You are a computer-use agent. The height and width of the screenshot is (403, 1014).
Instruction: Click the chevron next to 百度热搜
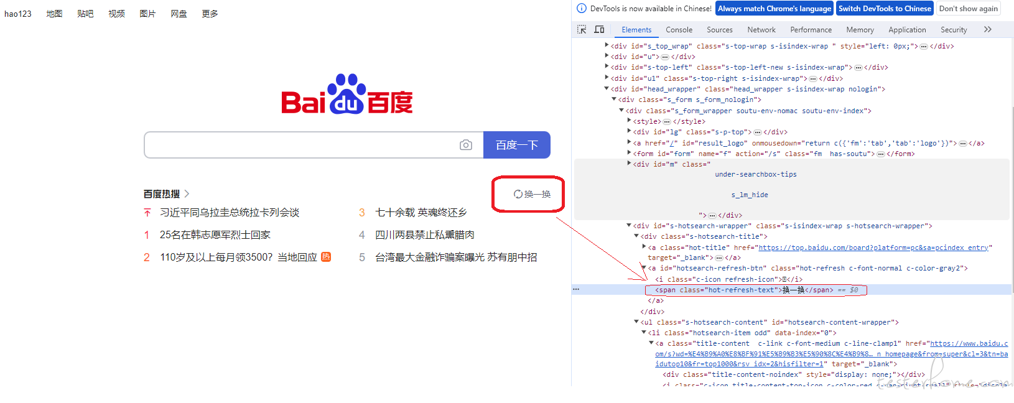pos(187,194)
